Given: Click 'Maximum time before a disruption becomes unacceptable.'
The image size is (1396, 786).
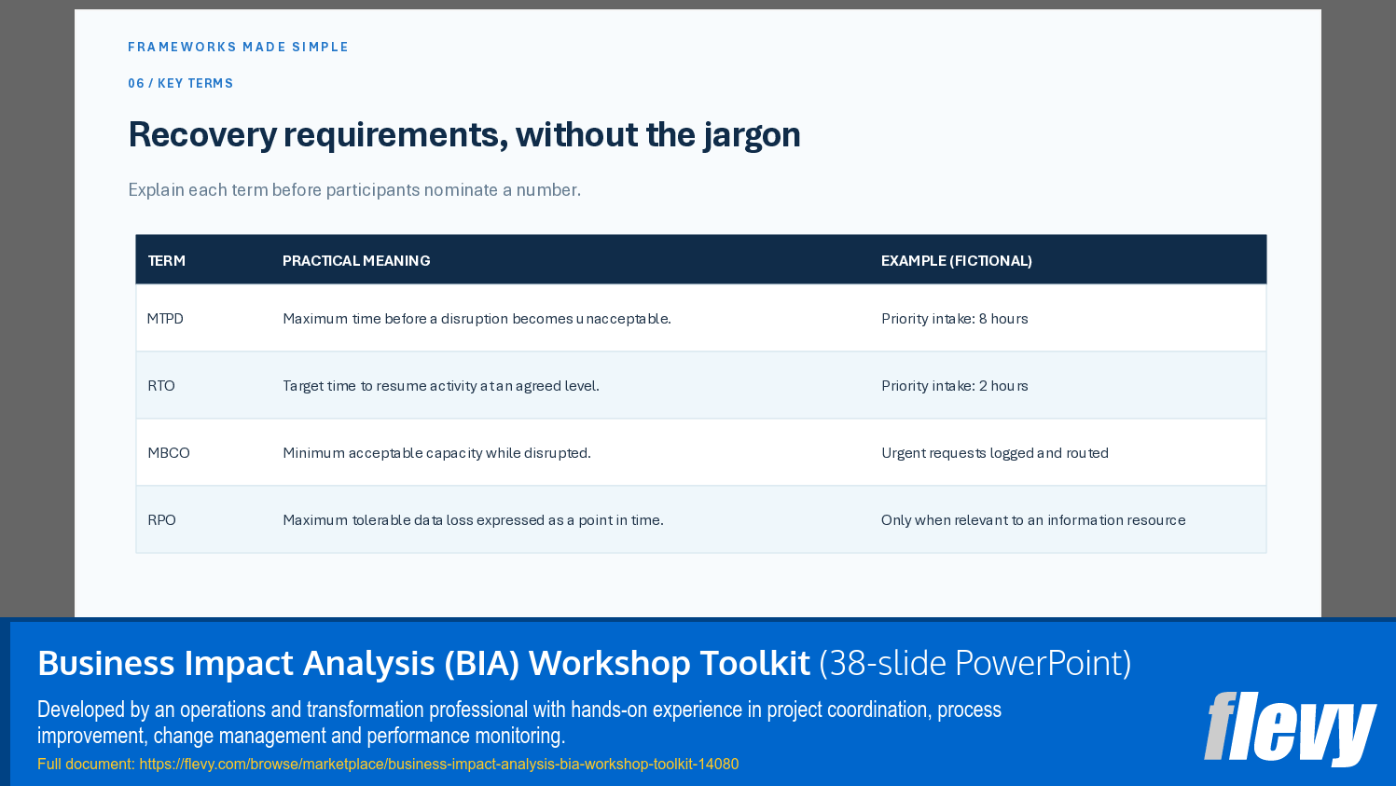Looking at the screenshot, I should pyautogui.click(x=477, y=319).
